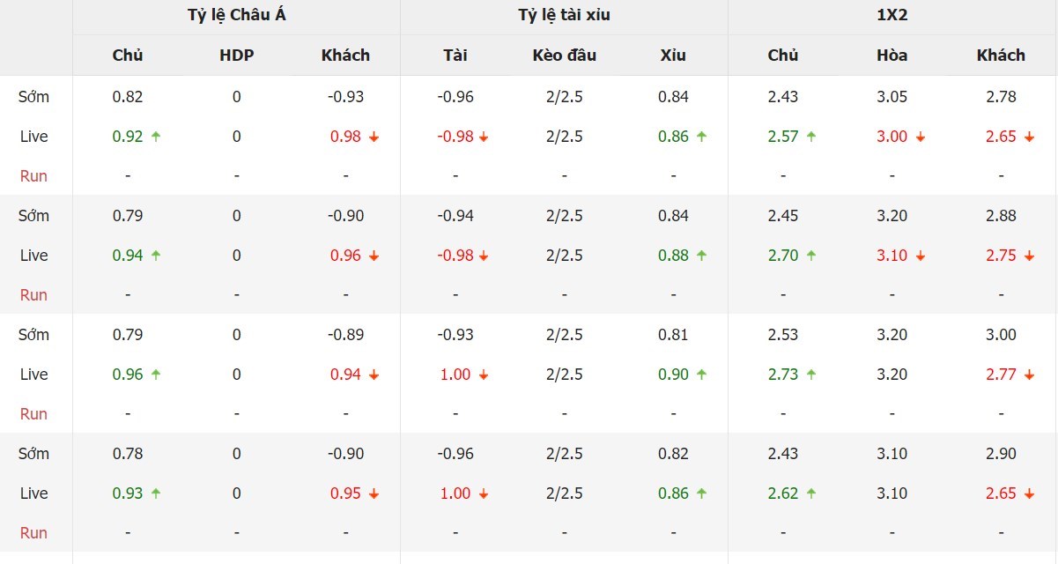Click the early odds value 2.43 first row
1058x564 pixels.
click(783, 97)
